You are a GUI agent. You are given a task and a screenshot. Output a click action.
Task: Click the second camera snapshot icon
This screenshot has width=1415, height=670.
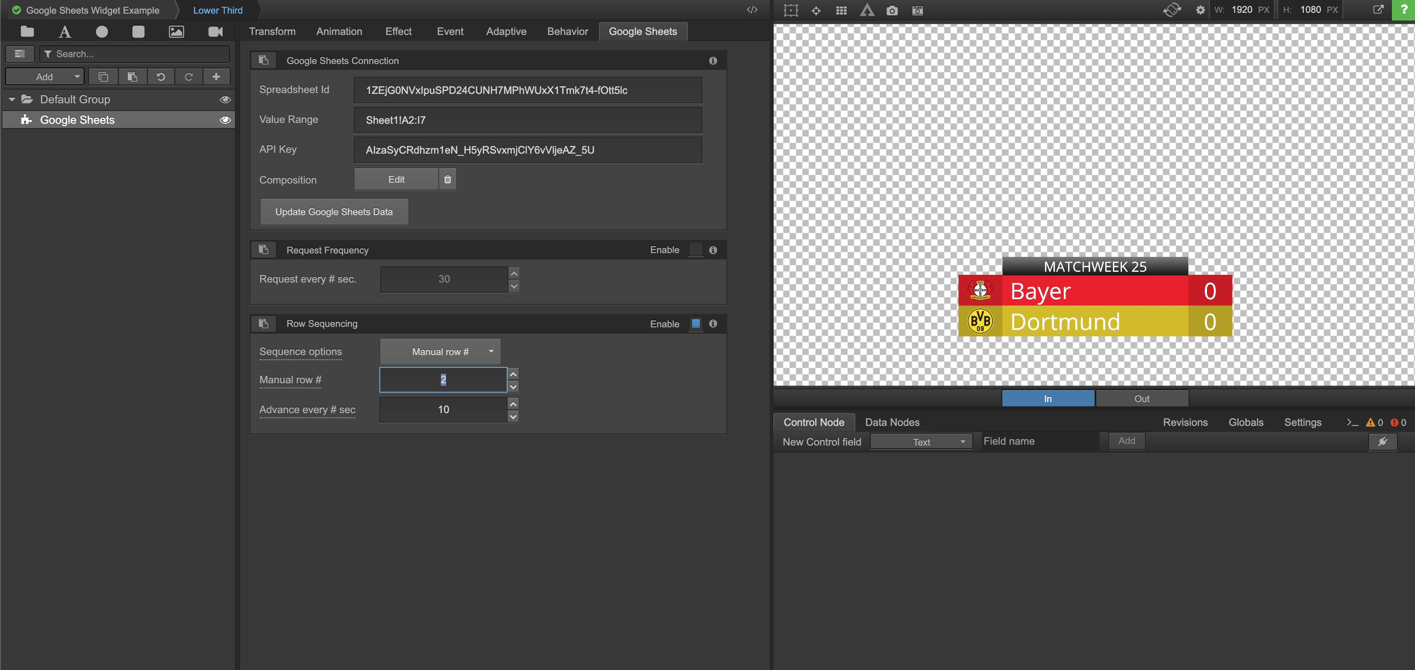[917, 10]
